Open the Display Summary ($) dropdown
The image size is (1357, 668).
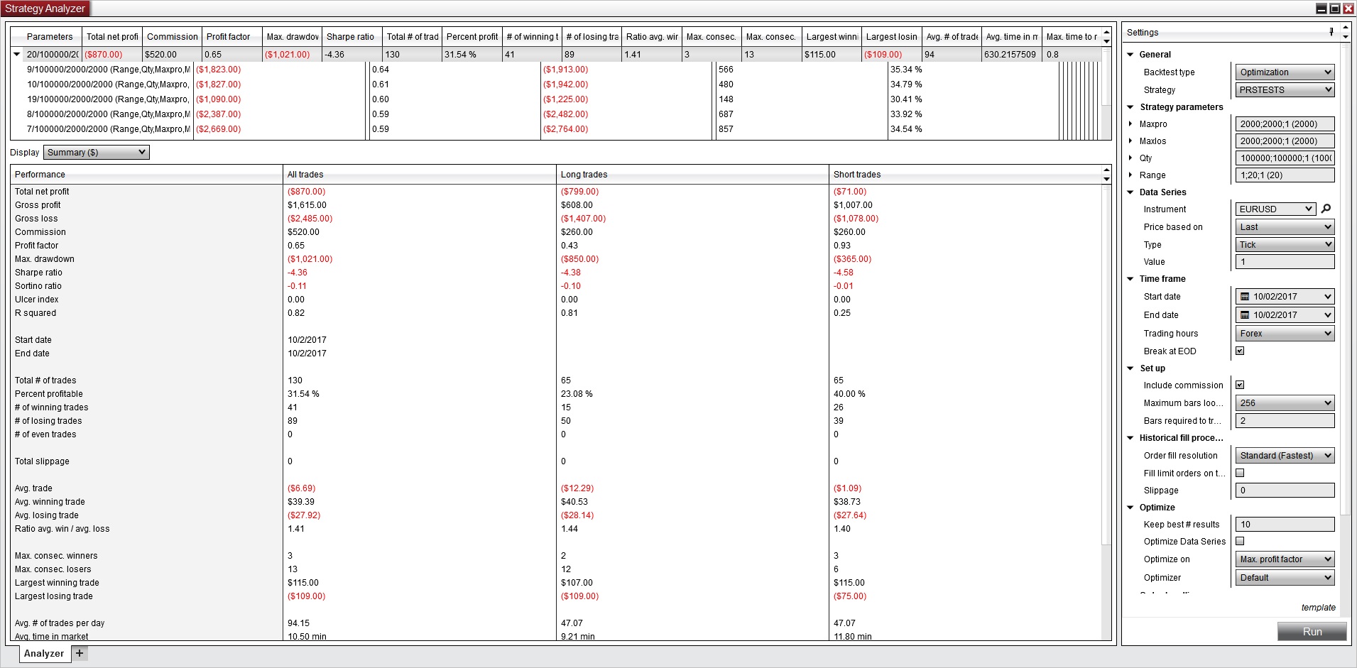[x=96, y=153]
